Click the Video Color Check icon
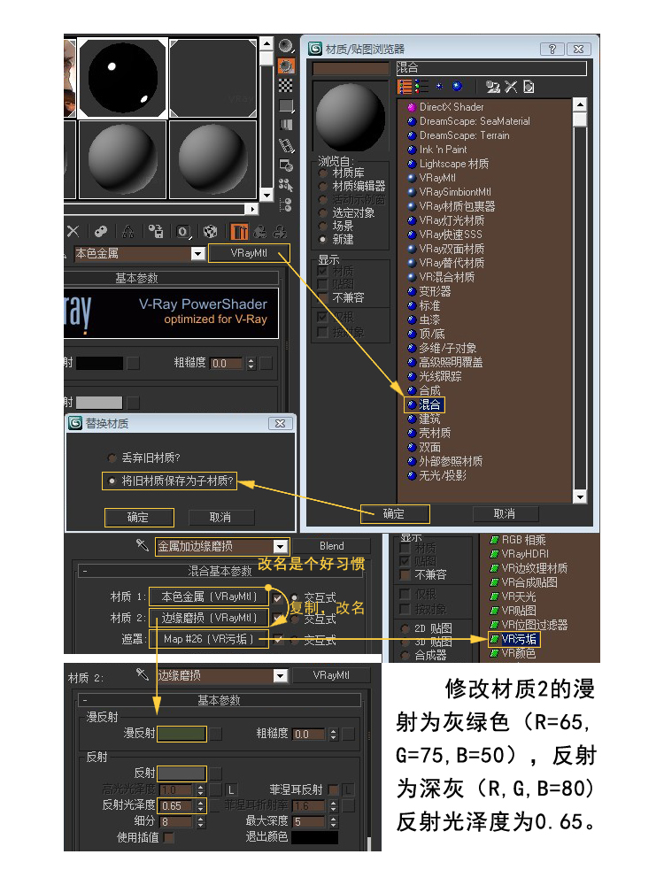The width and height of the screenshot is (664, 885). pos(286,125)
